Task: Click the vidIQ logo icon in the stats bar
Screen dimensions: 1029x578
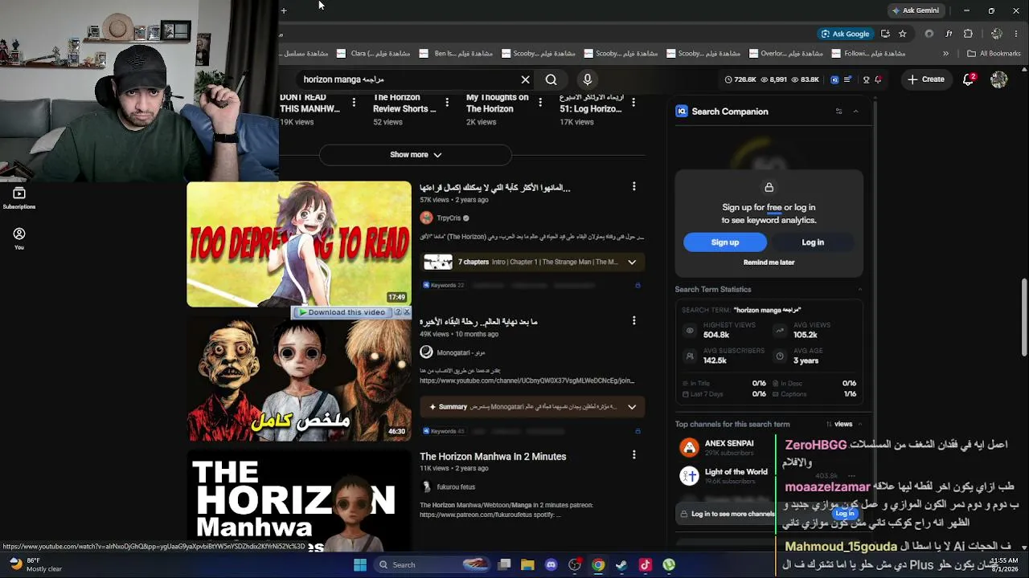Action: click(834, 79)
